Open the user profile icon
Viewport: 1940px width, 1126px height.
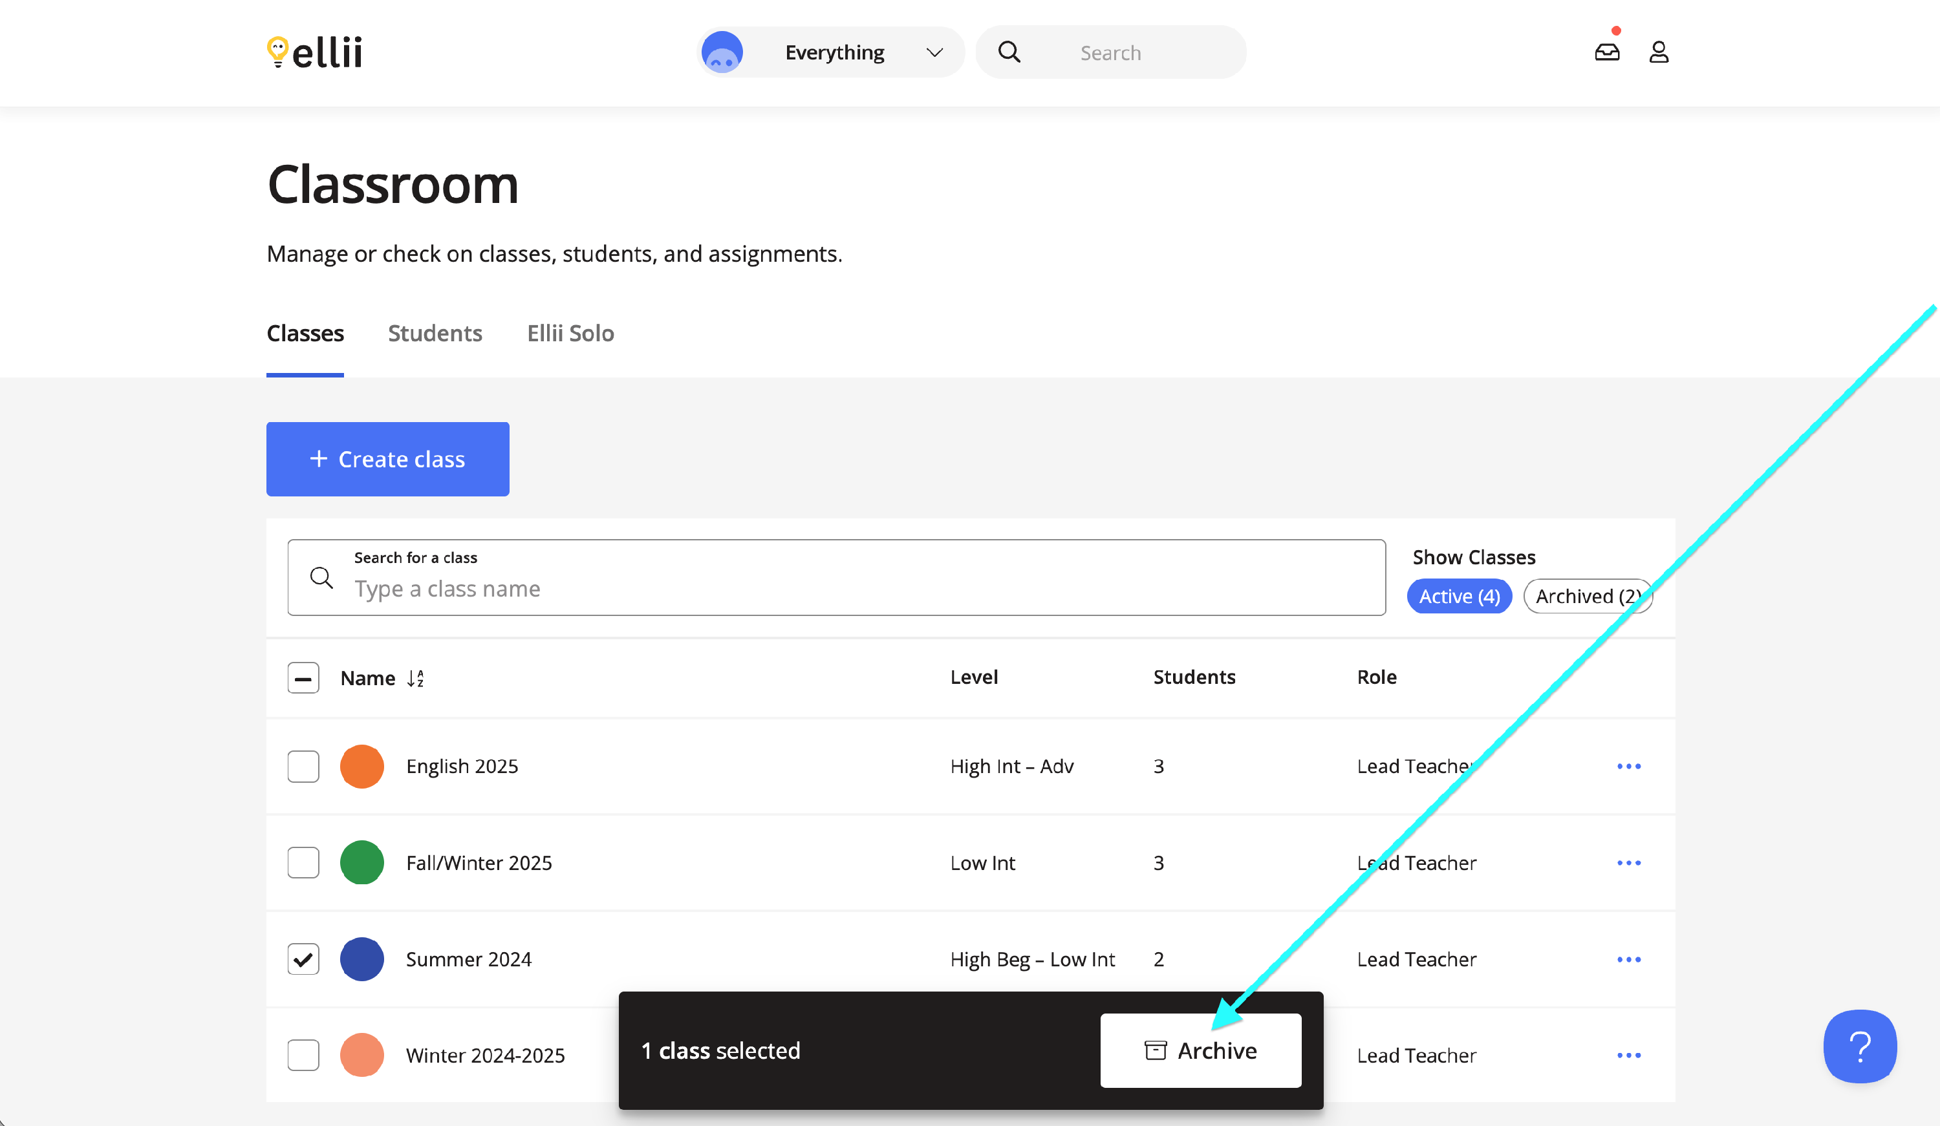[1658, 52]
